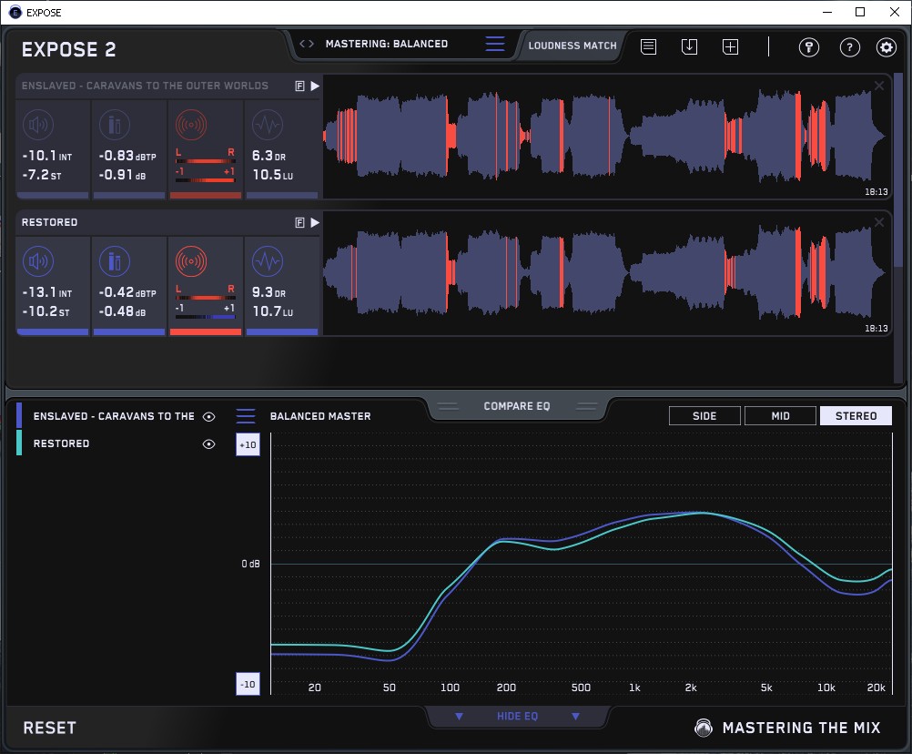Screen dimensions: 912x754
Task: Select the SIDE EQ view
Action: pyautogui.click(x=704, y=416)
